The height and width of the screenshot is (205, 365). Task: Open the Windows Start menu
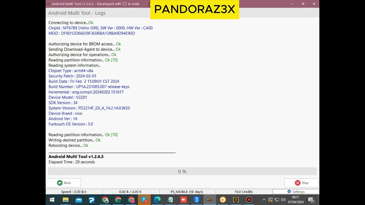coord(52,200)
